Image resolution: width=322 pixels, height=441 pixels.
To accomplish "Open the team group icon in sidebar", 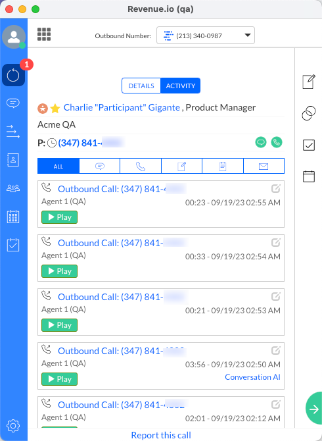I will click(13, 188).
